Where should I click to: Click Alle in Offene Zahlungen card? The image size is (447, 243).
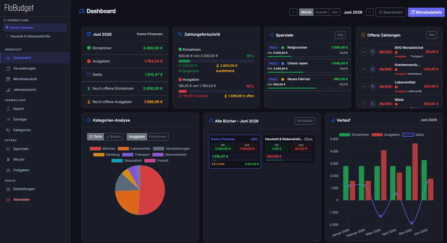click(432, 35)
